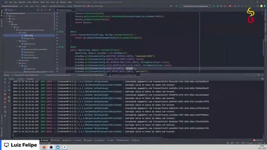The image size is (267, 150).
Task: Select the Console tab in Debug panel
Action: click(x=20, y=79)
